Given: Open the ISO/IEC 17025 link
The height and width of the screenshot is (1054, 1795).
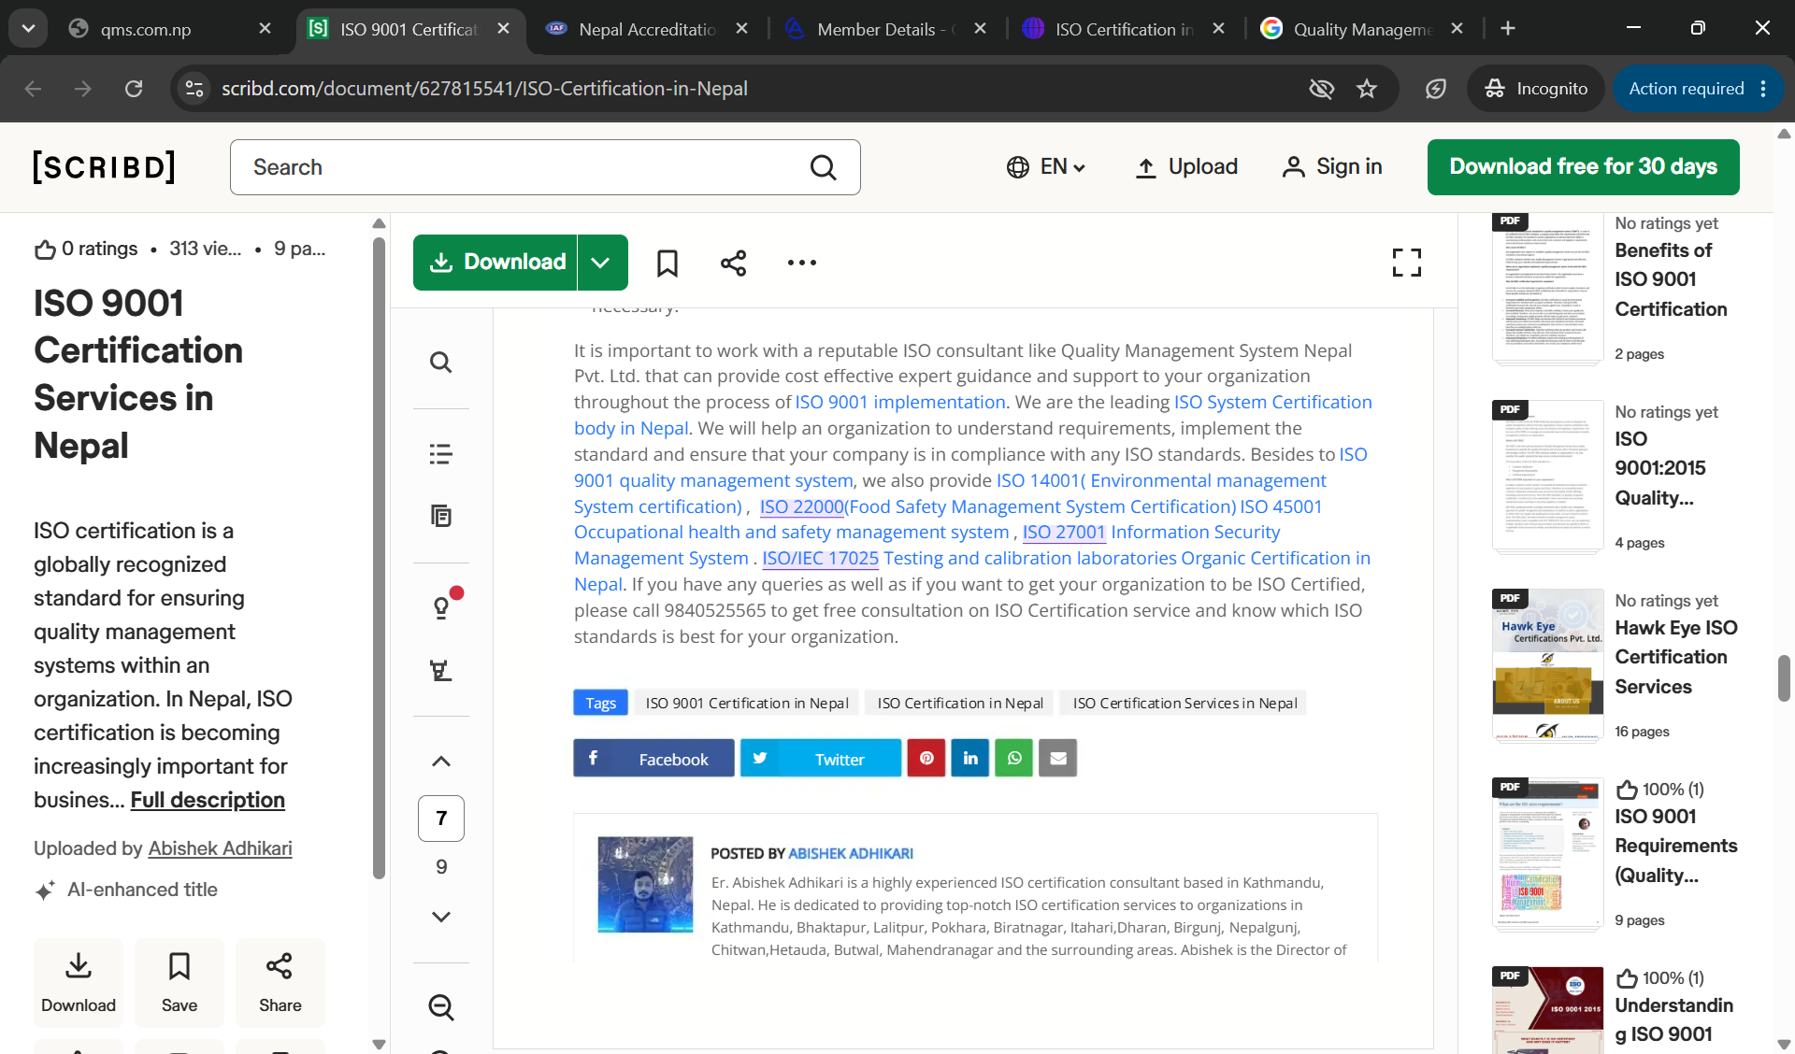Looking at the screenshot, I should (821, 558).
